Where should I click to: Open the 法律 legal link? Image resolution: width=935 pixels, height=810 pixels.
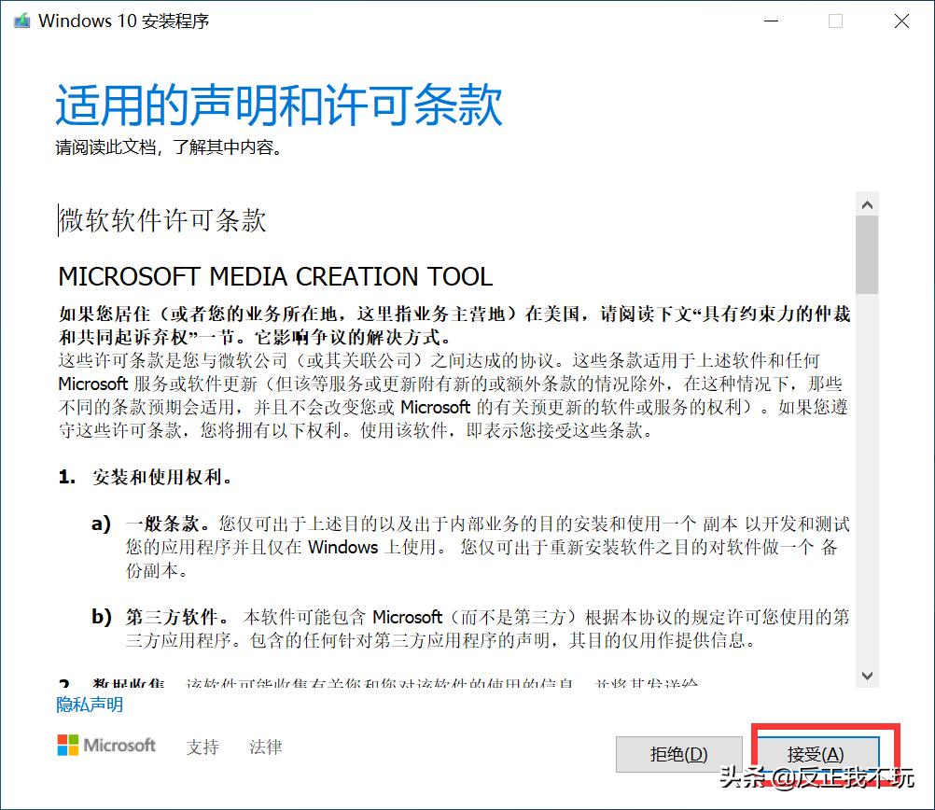coord(264,747)
